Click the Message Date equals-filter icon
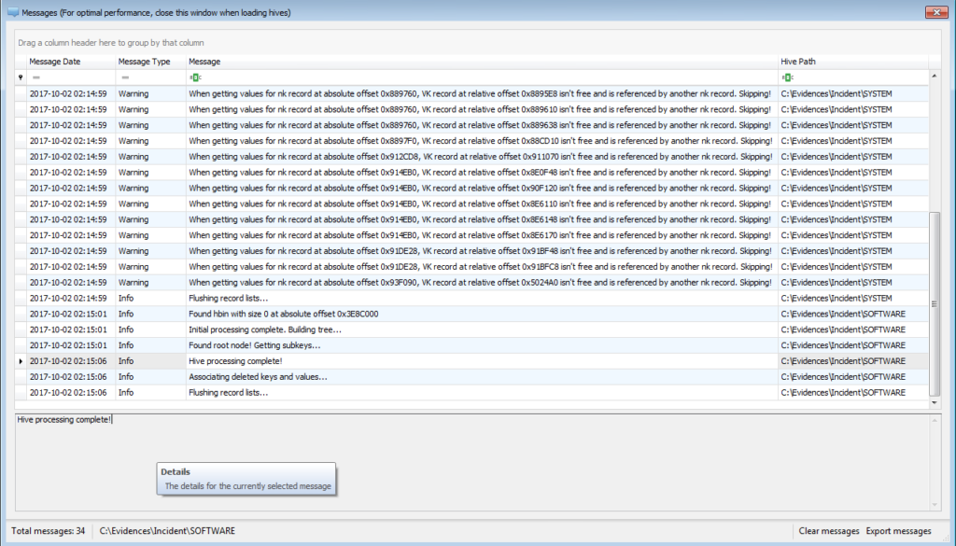This screenshot has width=956, height=546. pos(35,77)
